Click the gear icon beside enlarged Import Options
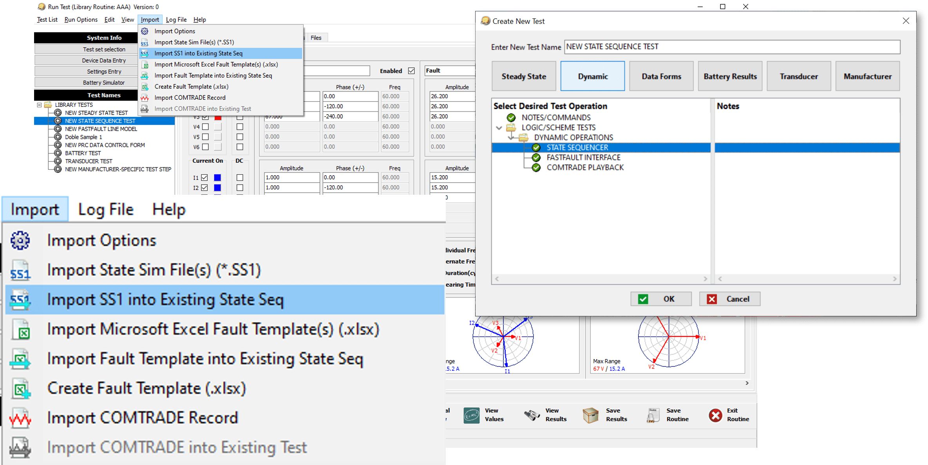This screenshot has height=465, width=928. coord(20,240)
